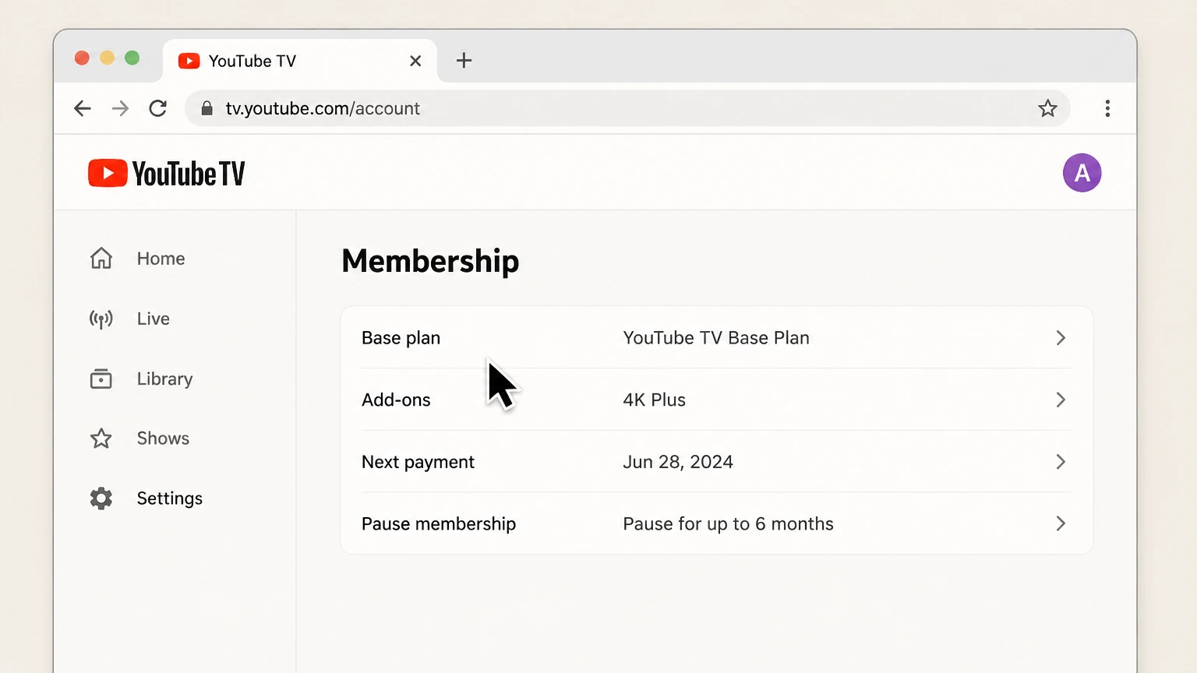Open a new tab with the plus button

click(x=464, y=61)
